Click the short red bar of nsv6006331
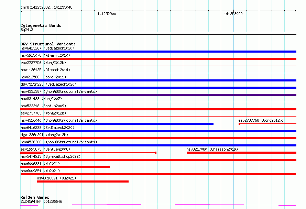This screenshot has height=209, width=306. click(x=65, y=167)
